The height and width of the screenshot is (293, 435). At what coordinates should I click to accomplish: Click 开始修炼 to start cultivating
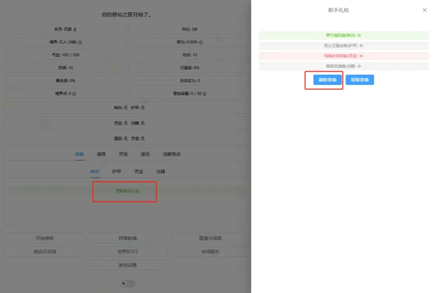[x=44, y=238]
